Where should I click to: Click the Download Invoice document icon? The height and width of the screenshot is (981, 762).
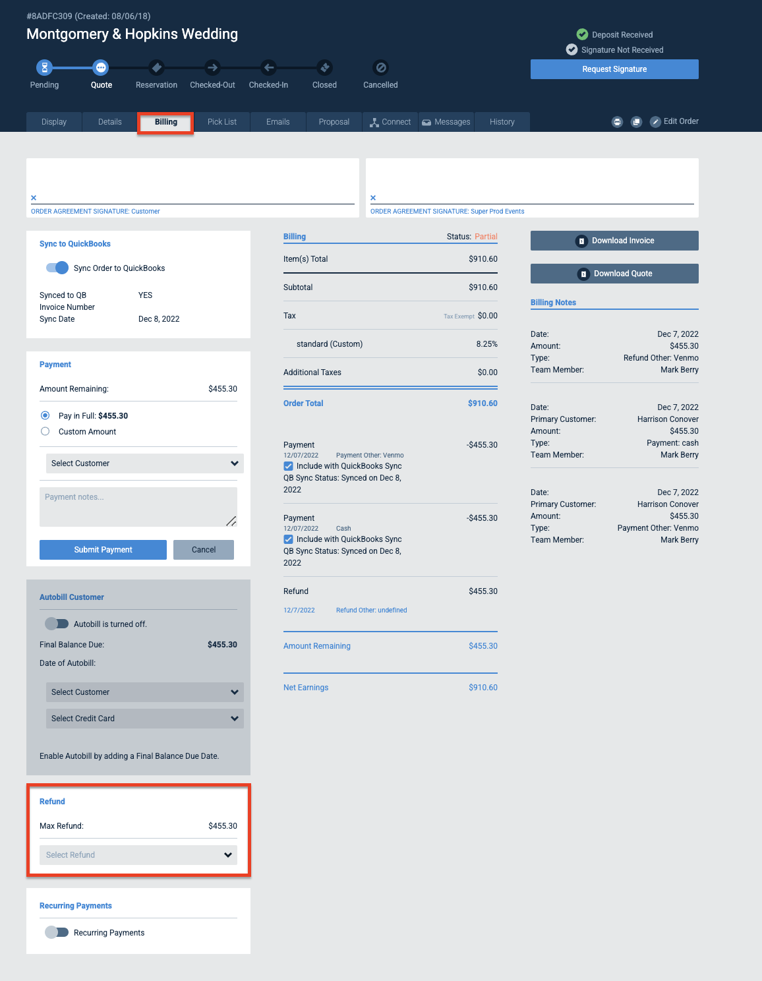[581, 241]
